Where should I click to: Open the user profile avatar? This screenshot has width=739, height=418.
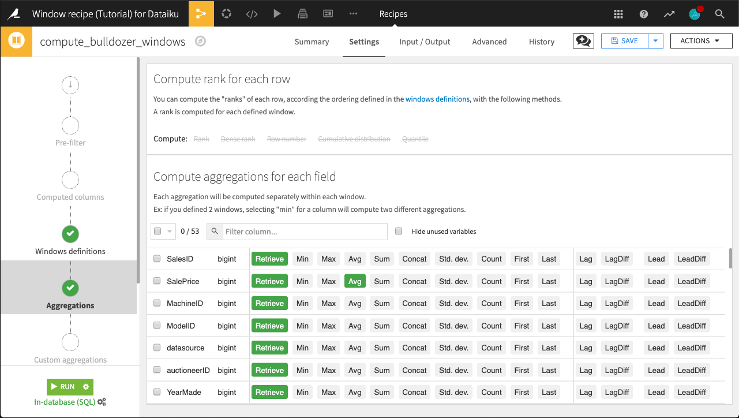coord(695,14)
